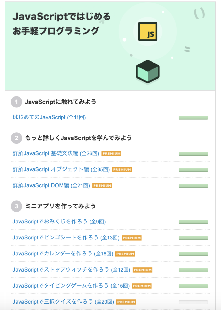Click the number 2 section circle

click(x=17, y=138)
